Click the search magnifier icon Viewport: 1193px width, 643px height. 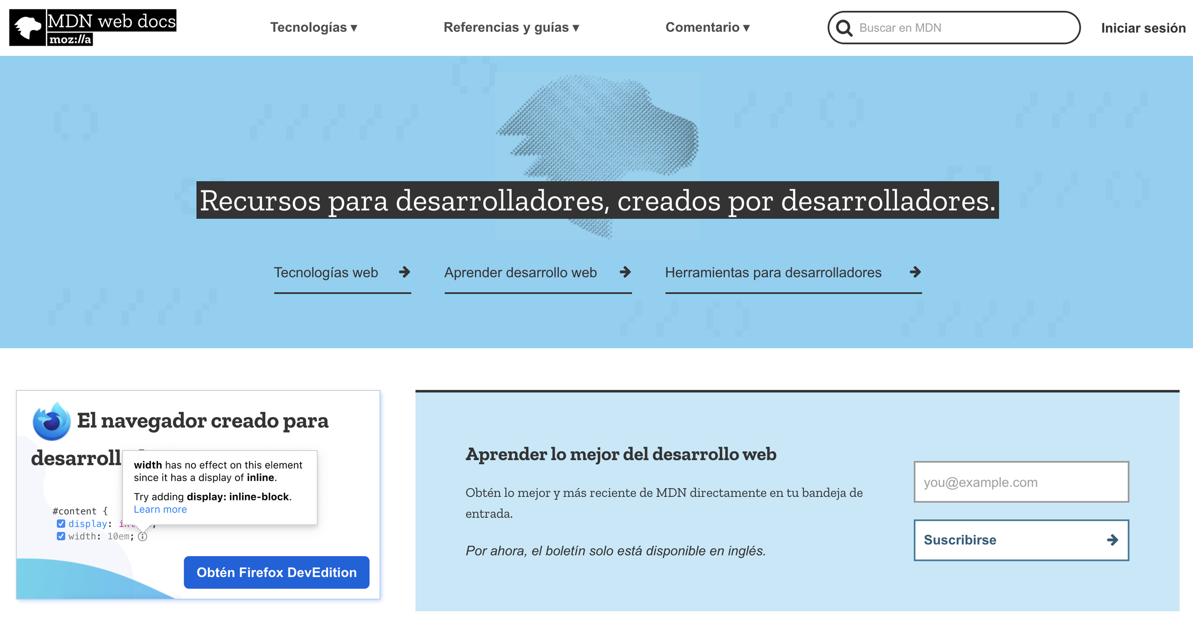(x=844, y=28)
